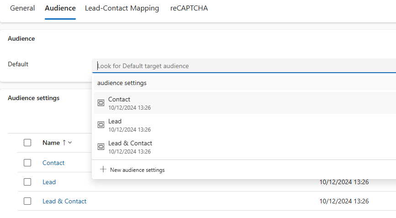Tick the checkbox for the Lead row
This screenshot has width=396, height=218.
tap(27, 182)
